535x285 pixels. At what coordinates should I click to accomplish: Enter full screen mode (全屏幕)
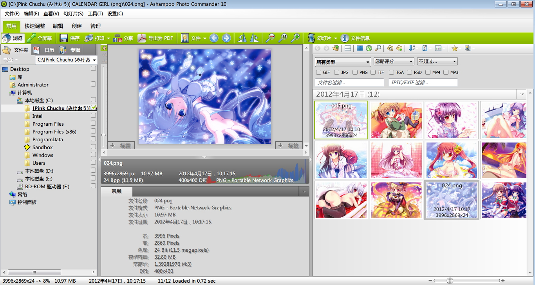[40, 38]
